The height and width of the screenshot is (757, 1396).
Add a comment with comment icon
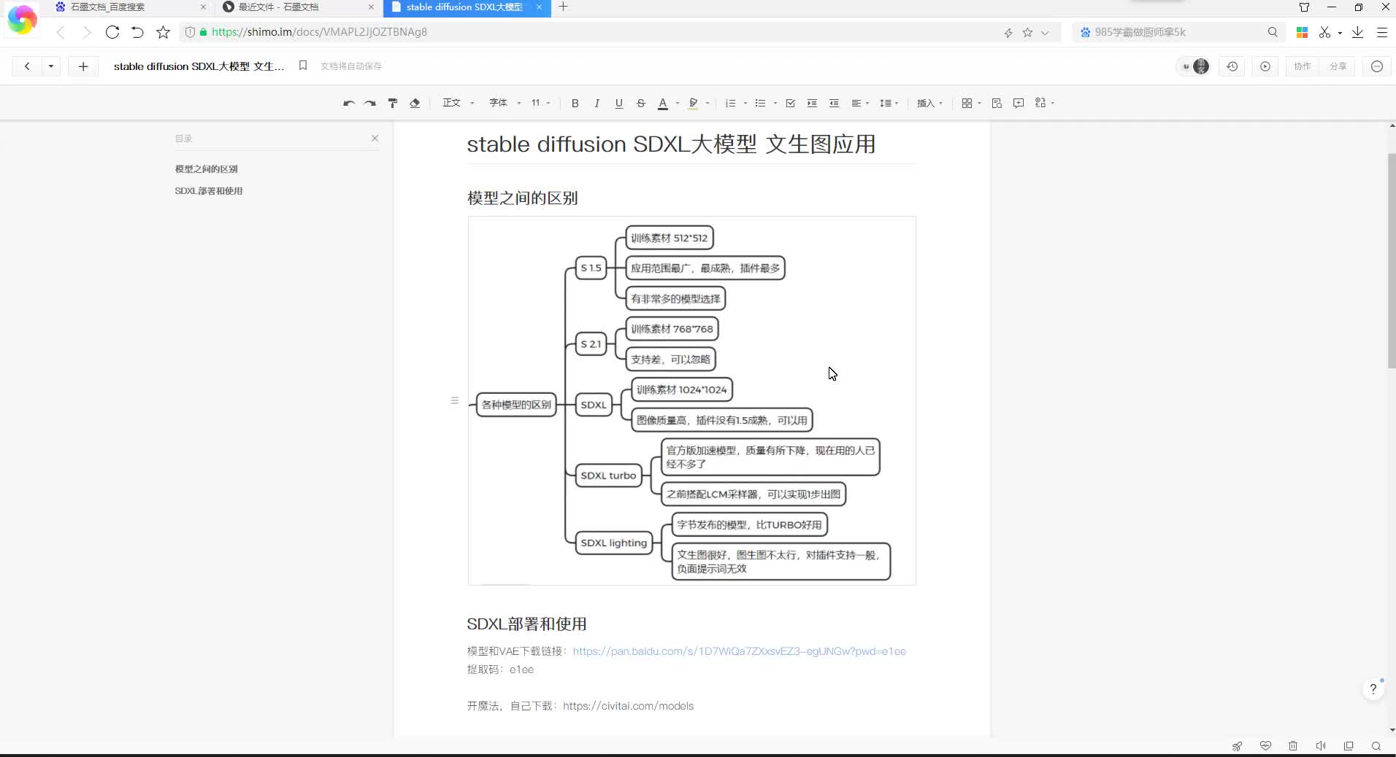tap(1019, 104)
